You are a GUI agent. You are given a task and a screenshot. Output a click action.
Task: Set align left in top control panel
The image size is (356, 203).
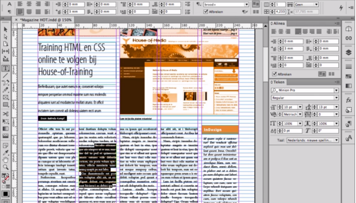pos(20,4)
